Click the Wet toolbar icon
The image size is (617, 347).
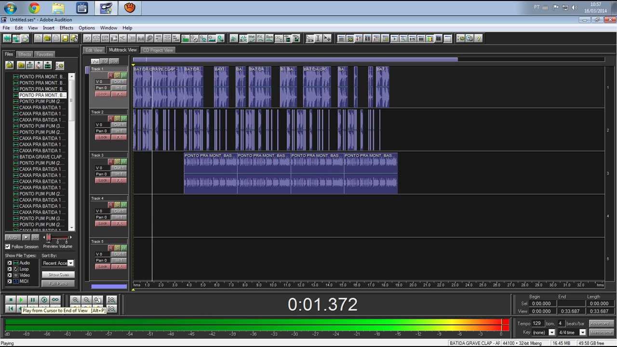click(x=252, y=39)
